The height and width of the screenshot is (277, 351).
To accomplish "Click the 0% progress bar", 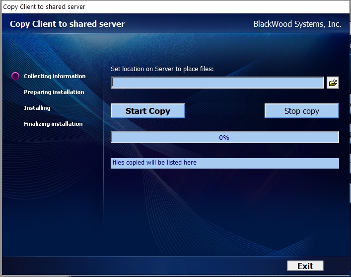I will [224, 138].
